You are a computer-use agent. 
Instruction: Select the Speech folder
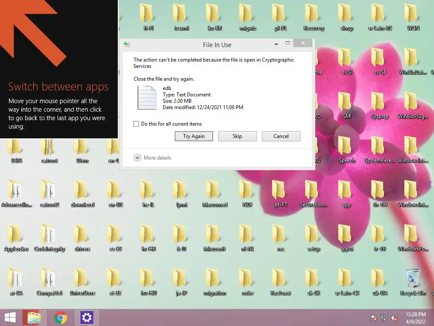(347, 149)
